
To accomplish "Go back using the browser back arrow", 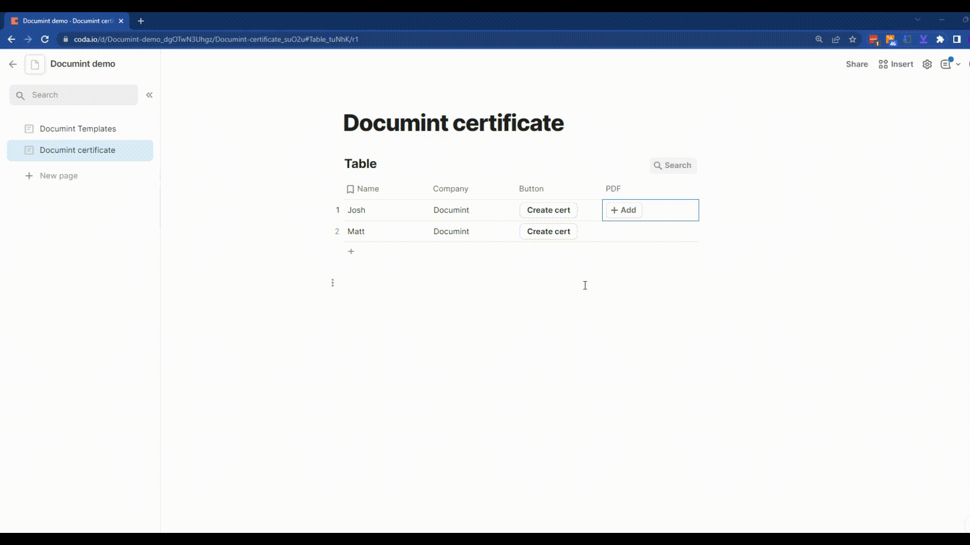I will pos(11,39).
